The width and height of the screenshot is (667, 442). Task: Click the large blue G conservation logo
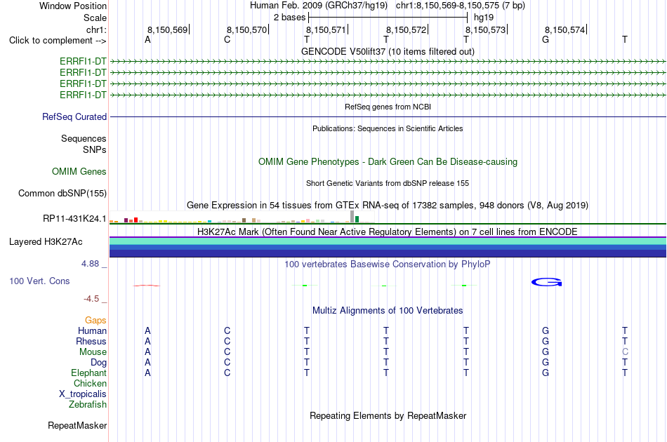[547, 282]
